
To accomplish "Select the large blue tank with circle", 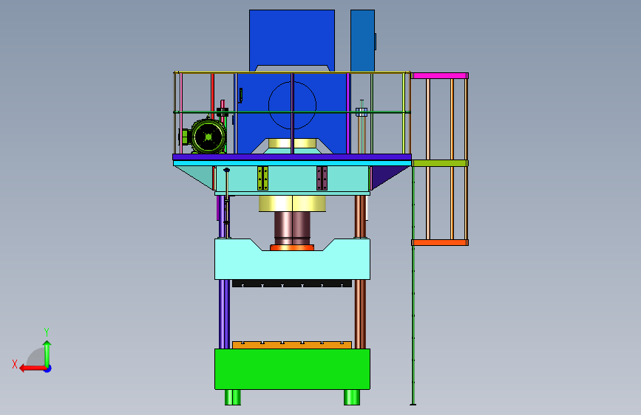I will click(292, 113).
